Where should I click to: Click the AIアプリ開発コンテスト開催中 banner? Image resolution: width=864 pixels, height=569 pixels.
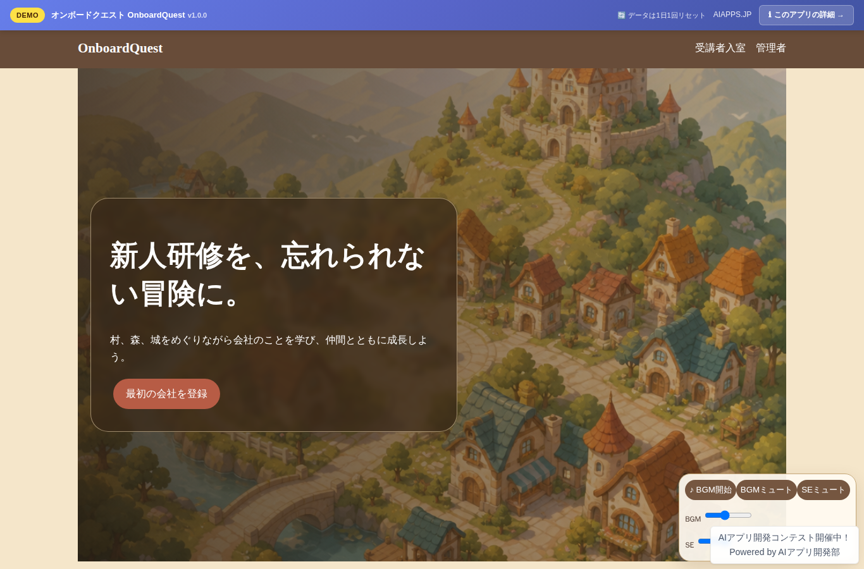click(x=784, y=537)
